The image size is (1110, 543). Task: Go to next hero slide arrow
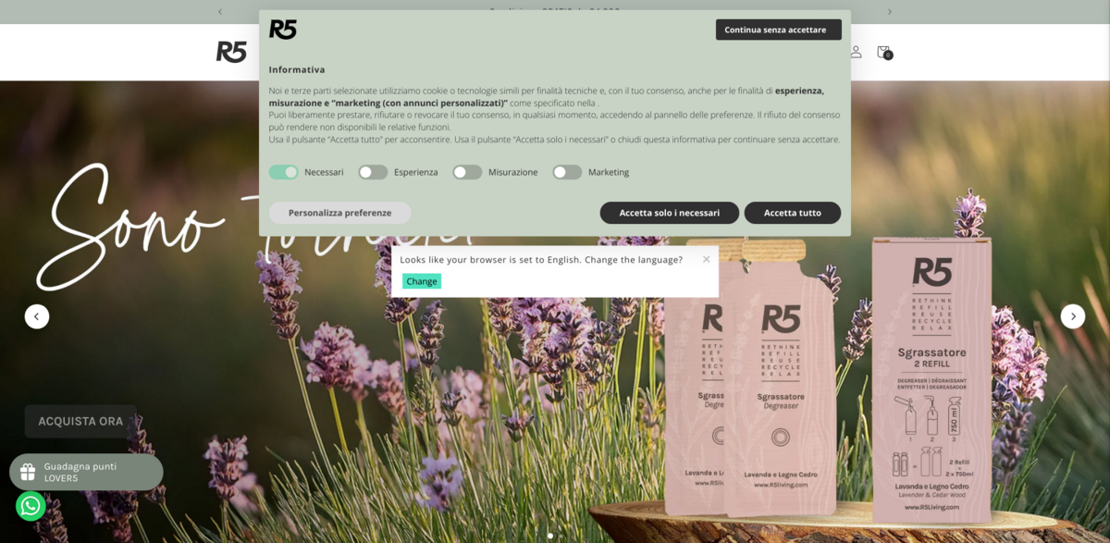tap(1072, 316)
